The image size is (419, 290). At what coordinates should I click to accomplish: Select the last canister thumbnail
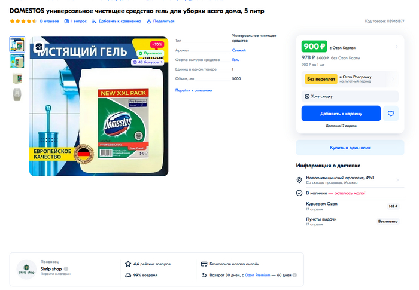17,95
